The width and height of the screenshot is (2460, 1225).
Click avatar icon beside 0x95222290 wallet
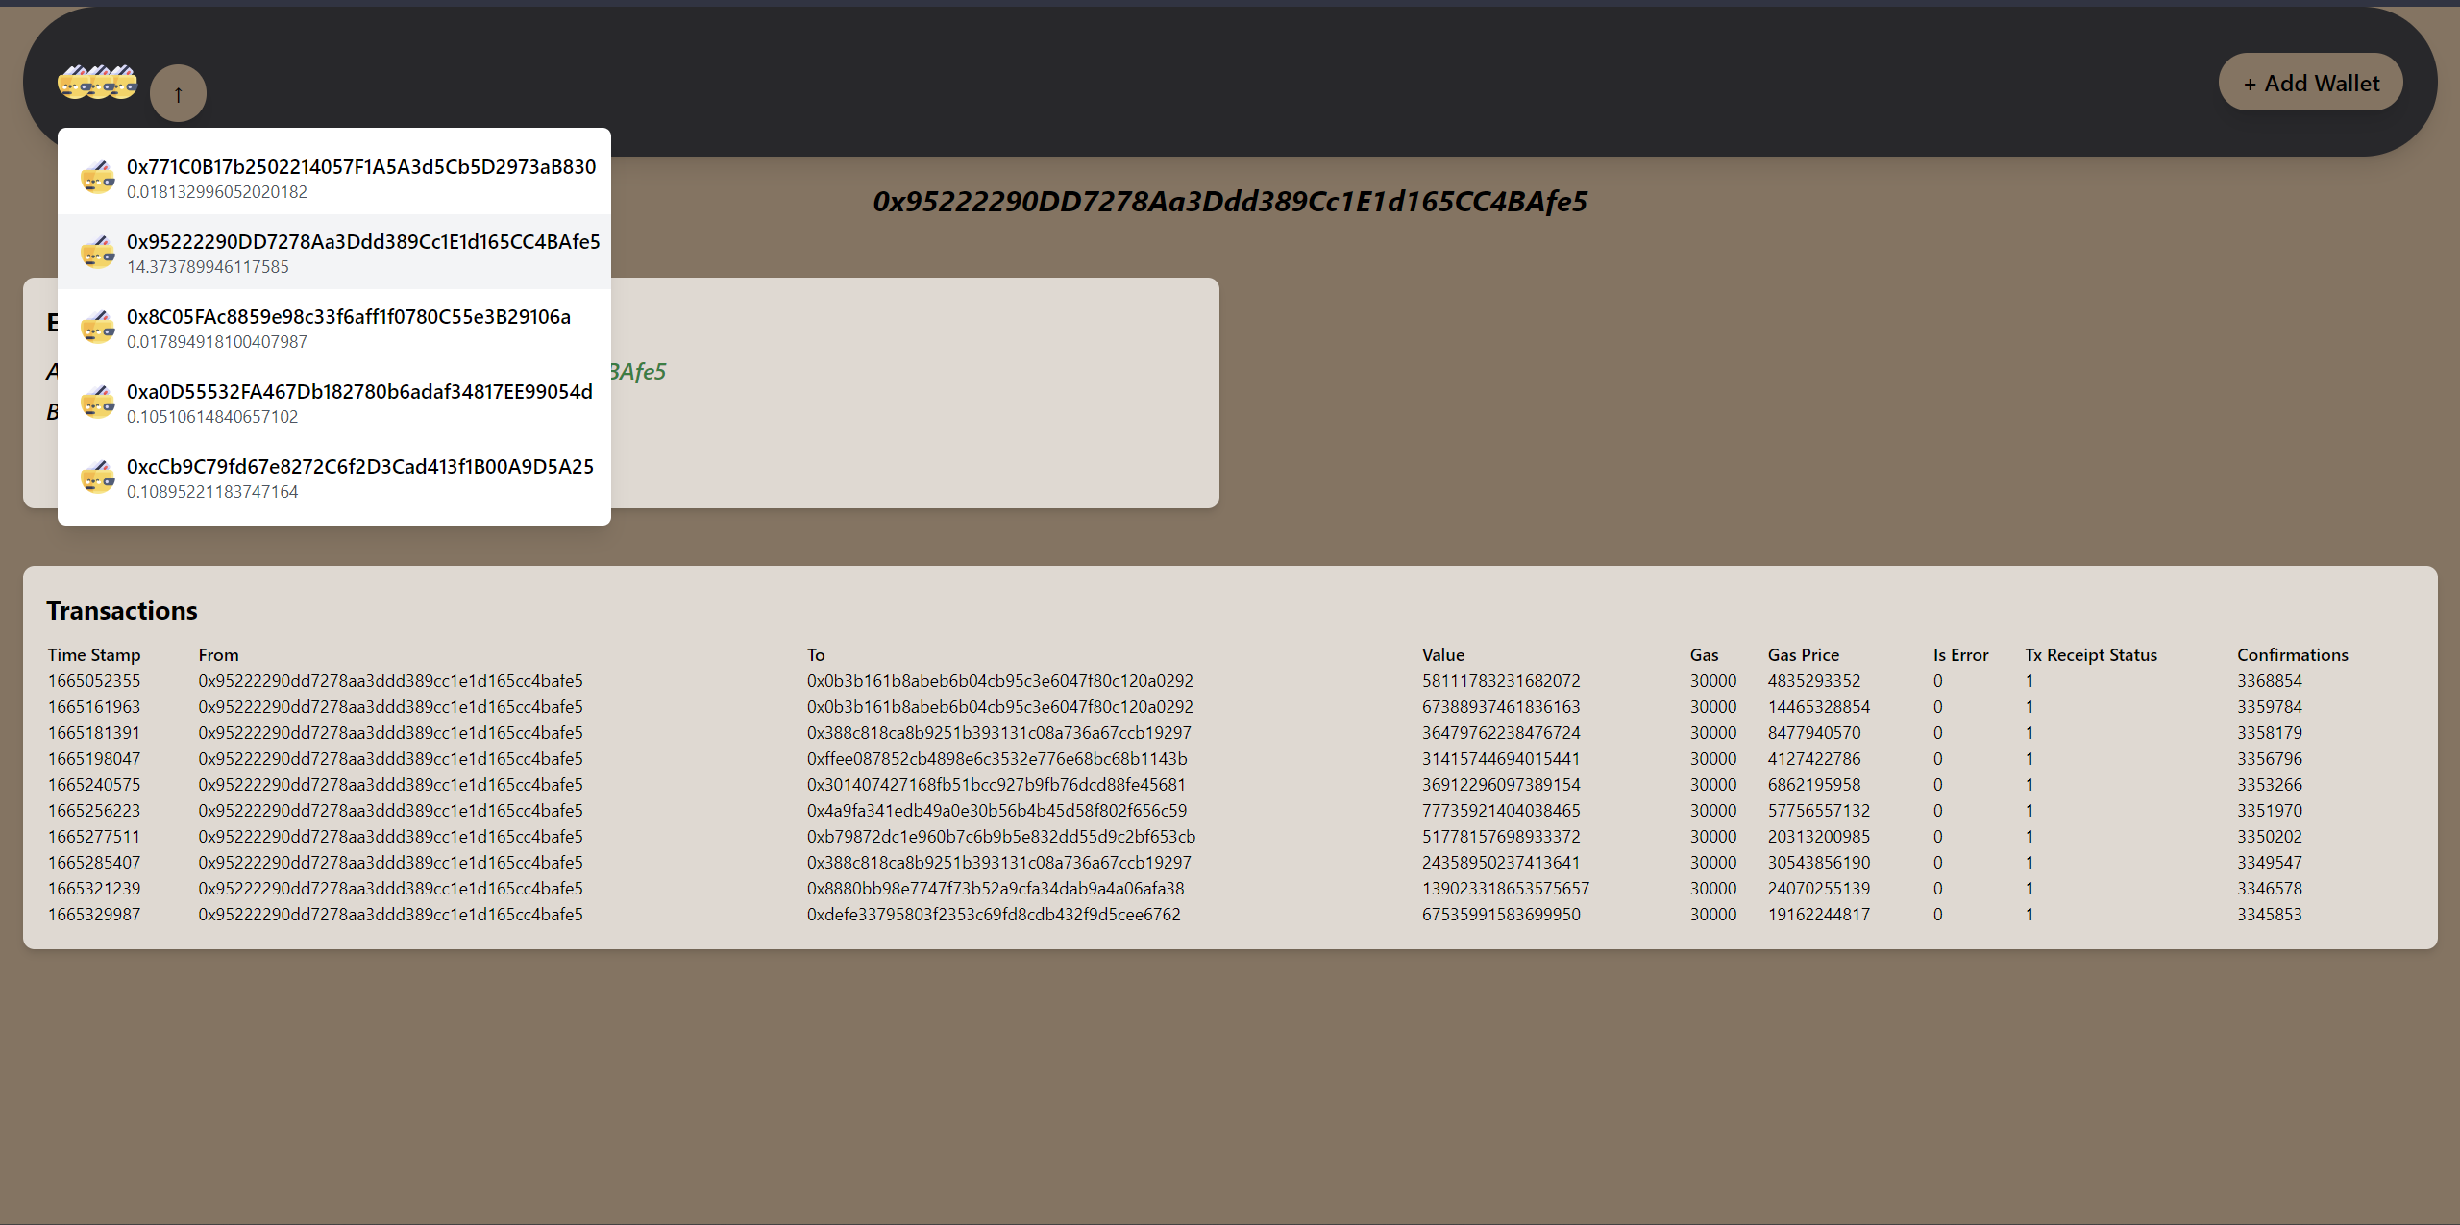pos(98,253)
